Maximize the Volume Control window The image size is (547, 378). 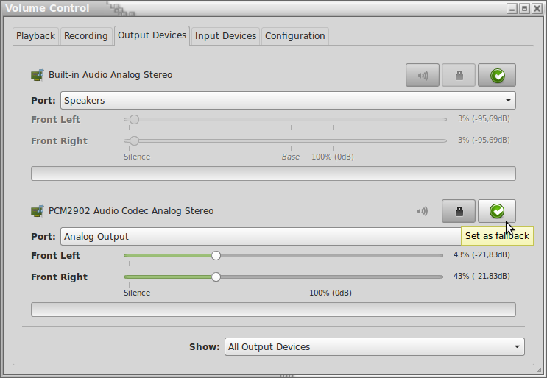pos(524,9)
